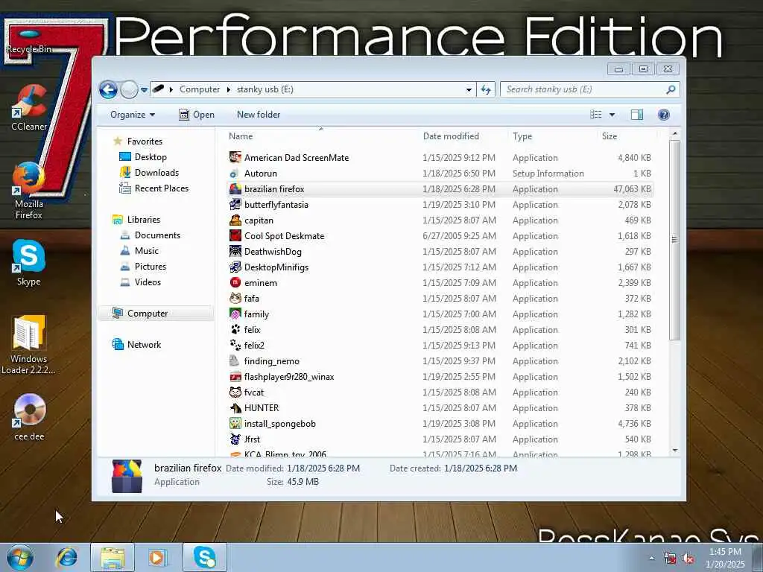The height and width of the screenshot is (572, 763).
Task: Open CCleaner desktop shortcut
Action: [x=29, y=108]
